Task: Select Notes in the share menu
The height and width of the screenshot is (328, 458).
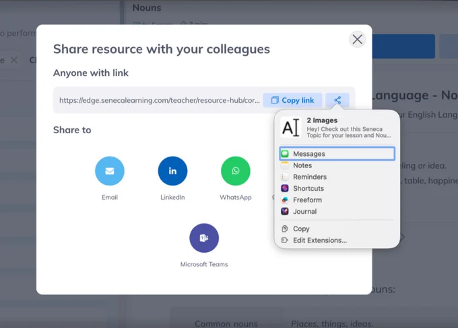Action: [337, 165]
